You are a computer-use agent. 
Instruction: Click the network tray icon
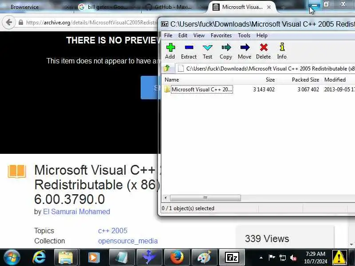(x=283, y=258)
